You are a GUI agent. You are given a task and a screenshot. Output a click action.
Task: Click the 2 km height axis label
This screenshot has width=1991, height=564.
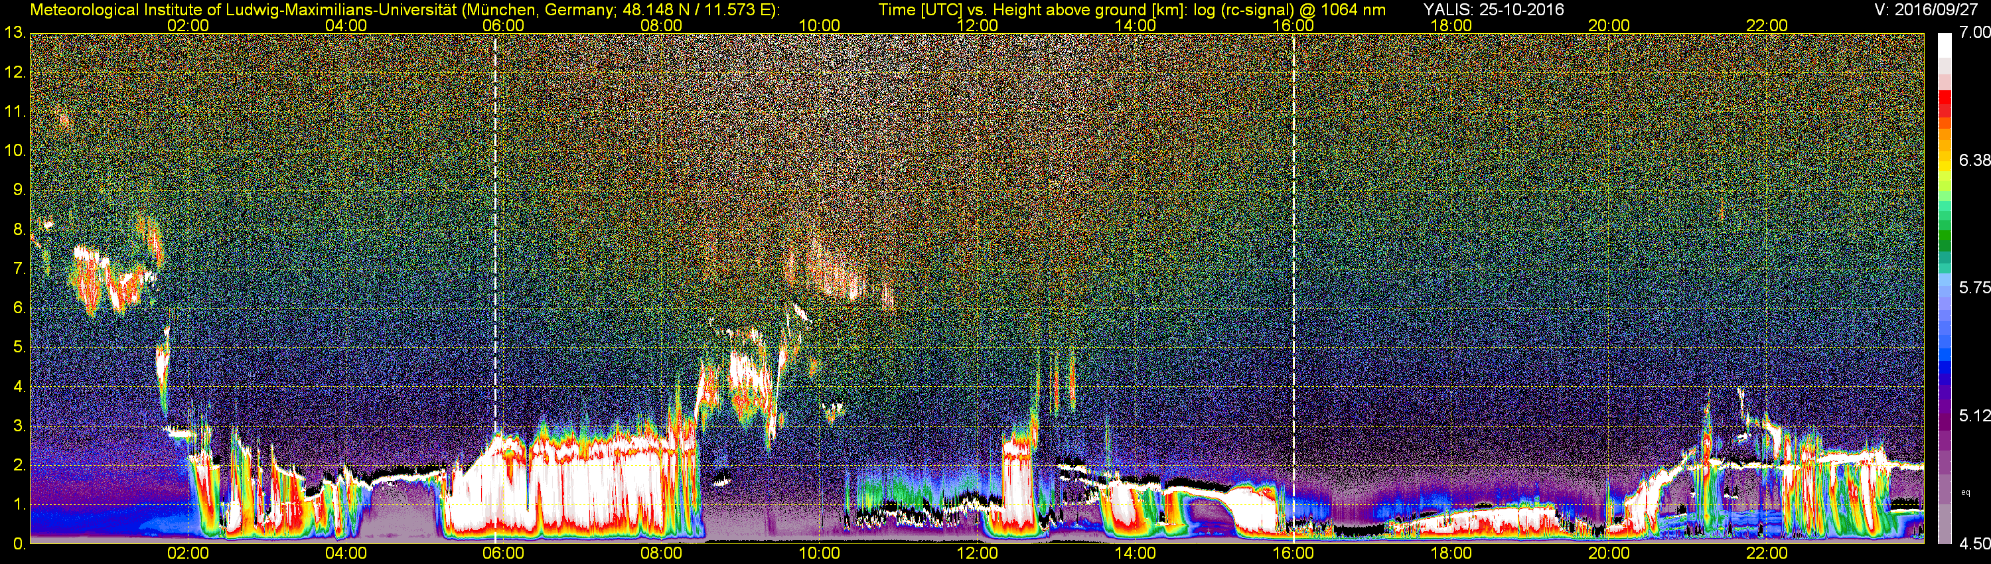tap(19, 465)
